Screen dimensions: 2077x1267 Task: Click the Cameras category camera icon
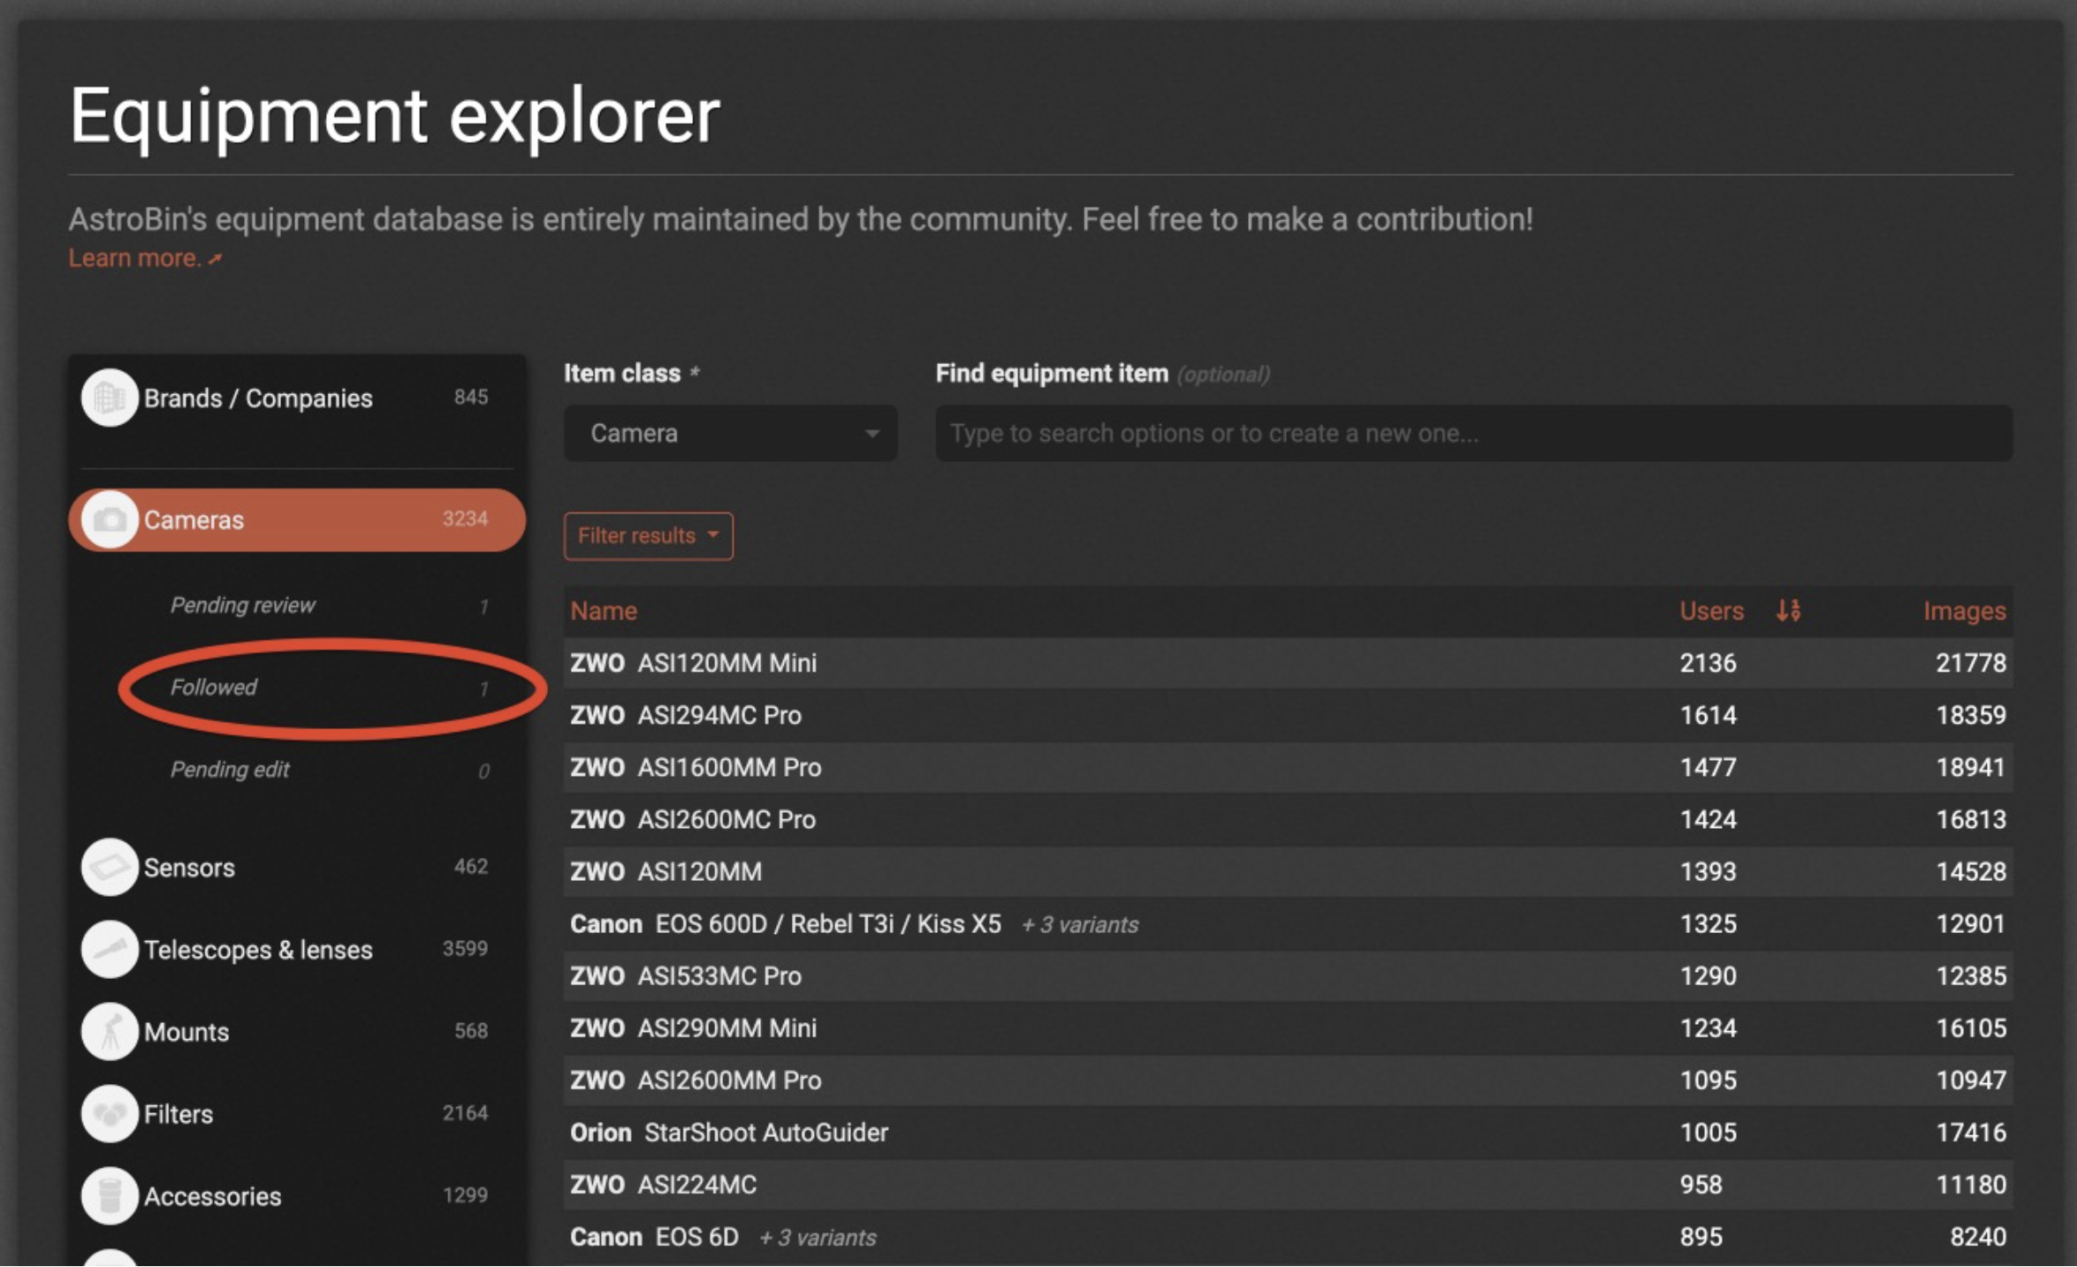tap(110, 520)
